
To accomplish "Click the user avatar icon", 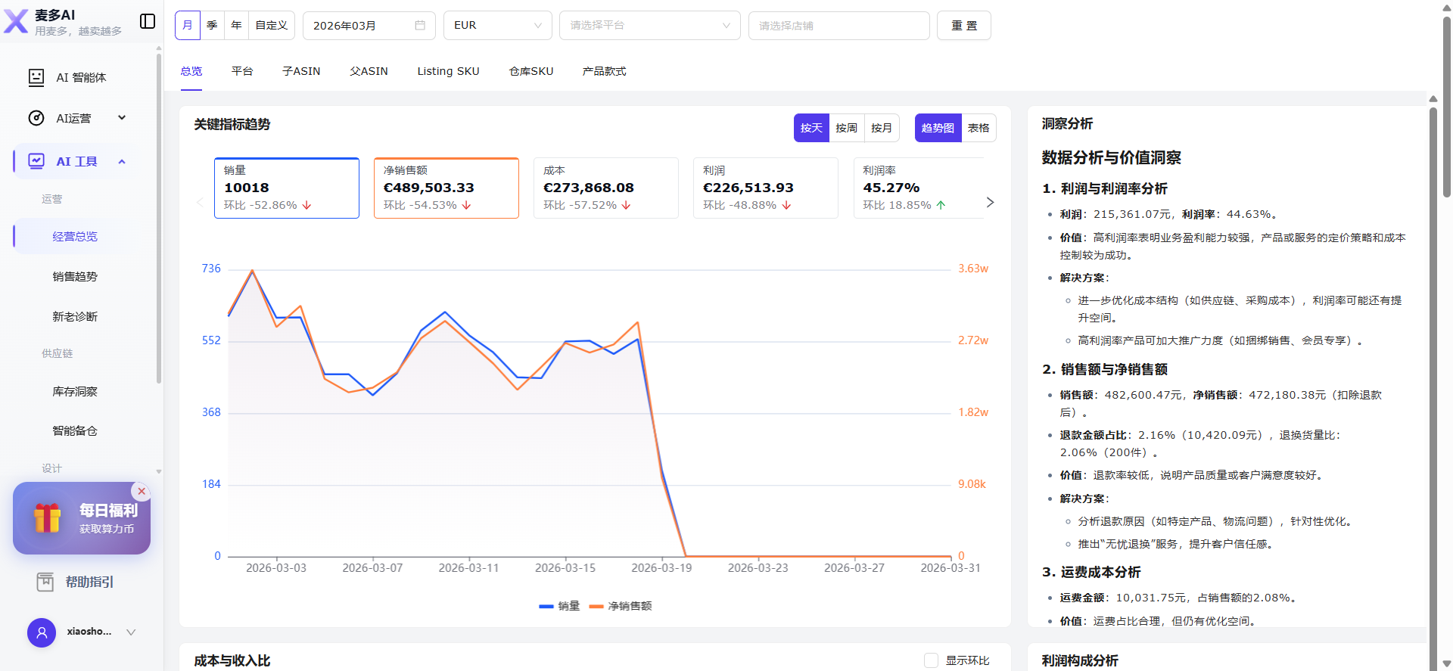I will (x=42, y=632).
